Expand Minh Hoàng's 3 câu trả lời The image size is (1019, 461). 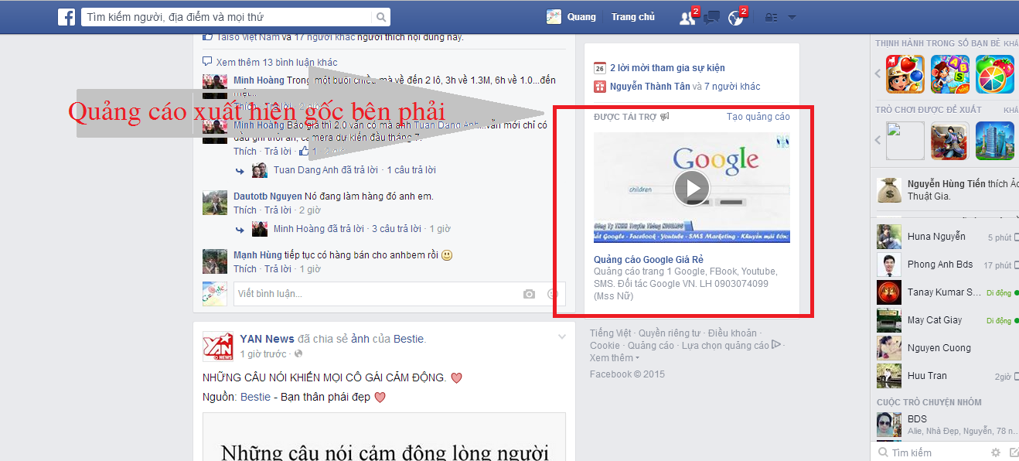click(397, 229)
